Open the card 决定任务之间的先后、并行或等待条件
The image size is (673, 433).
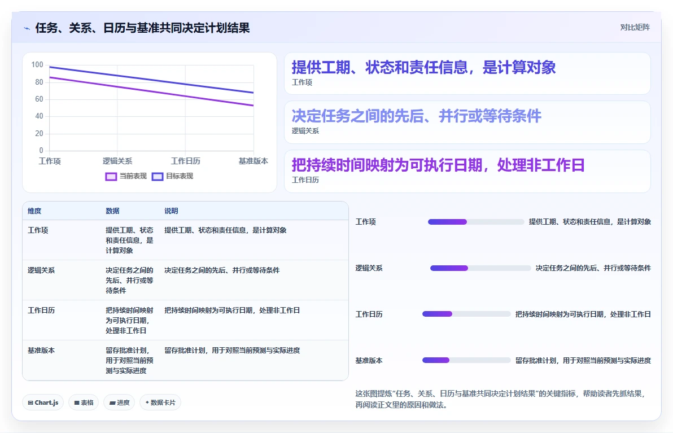(467, 123)
